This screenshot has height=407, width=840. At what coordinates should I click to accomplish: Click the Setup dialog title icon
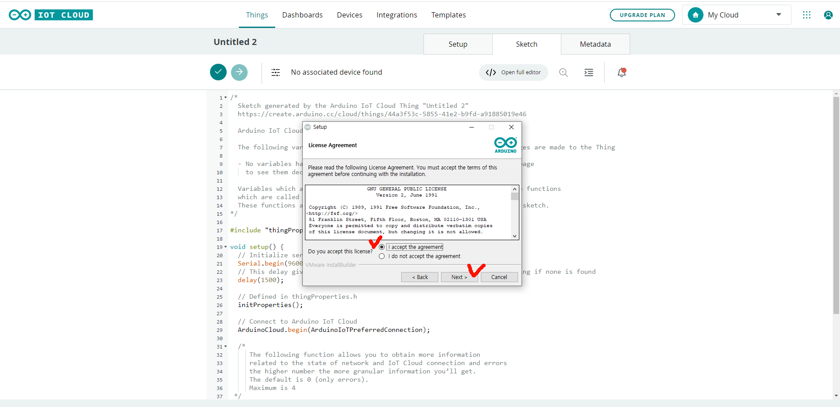coord(308,127)
